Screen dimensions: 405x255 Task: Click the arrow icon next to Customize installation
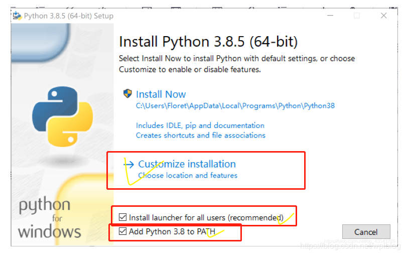click(129, 164)
